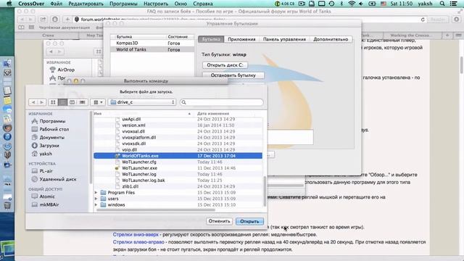Select the zlib1.dll file
This screenshot has width=464, height=261.
pyautogui.click(x=178, y=186)
